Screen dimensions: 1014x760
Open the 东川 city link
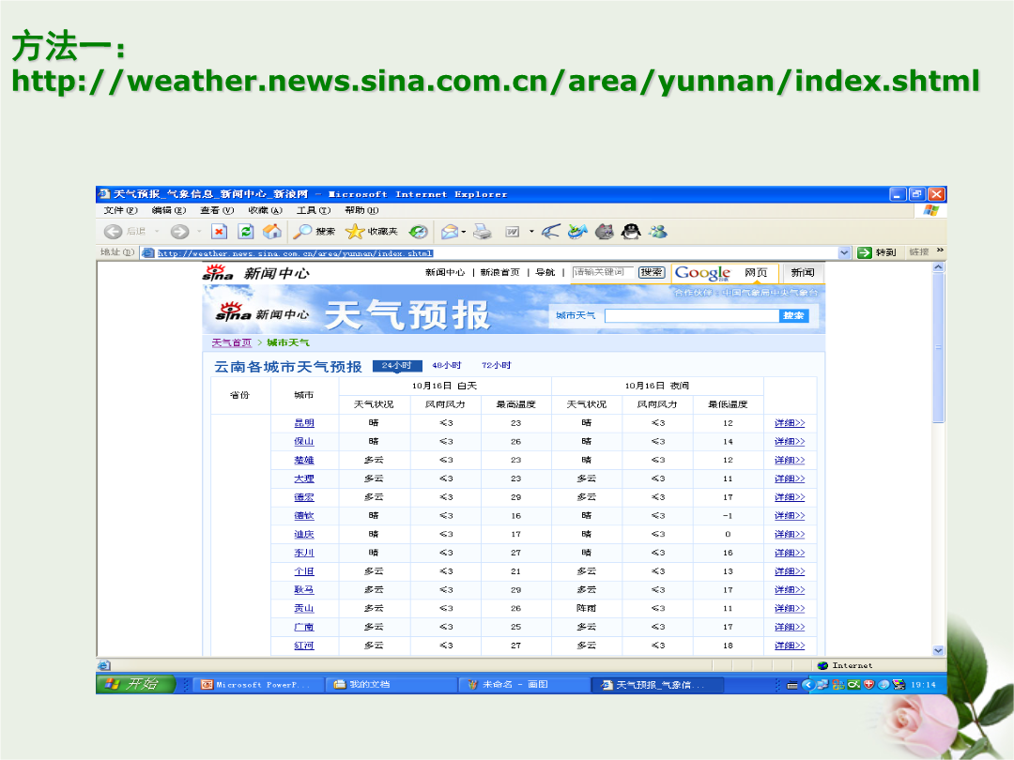(x=304, y=554)
